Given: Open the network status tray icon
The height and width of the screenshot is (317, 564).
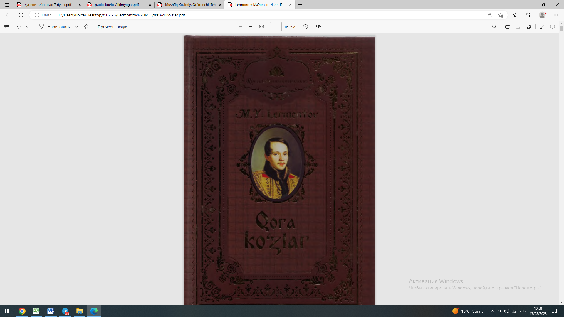Looking at the screenshot, I should click(x=514, y=311).
